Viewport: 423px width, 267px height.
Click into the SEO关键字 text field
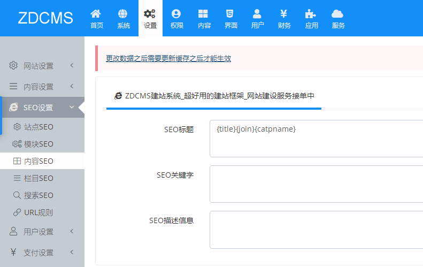click(316, 184)
